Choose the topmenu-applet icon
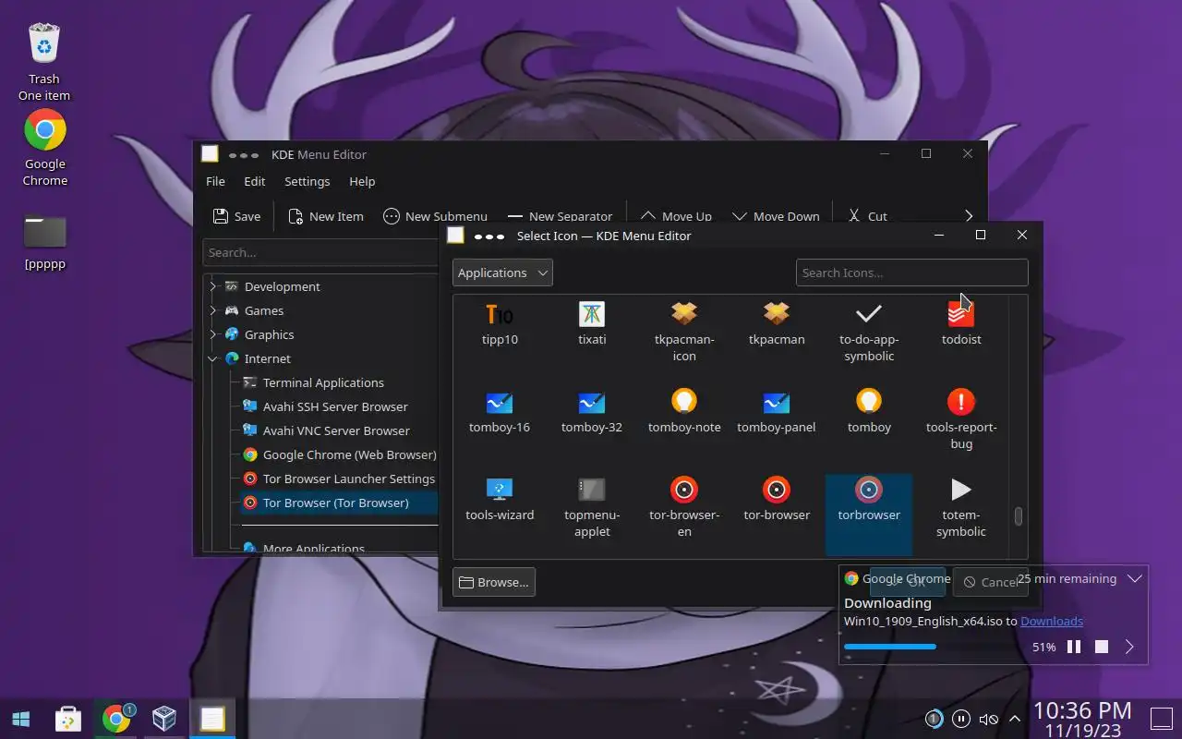Viewport: 1182px width, 739px height. [x=592, y=490]
